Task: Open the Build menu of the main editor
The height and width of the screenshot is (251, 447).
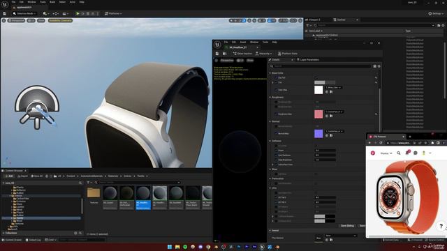Action: [x=52, y=1]
